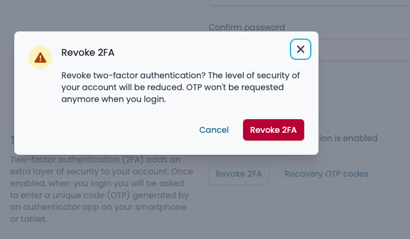Click "an authenticator app on your smartphone" line

(99, 207)
